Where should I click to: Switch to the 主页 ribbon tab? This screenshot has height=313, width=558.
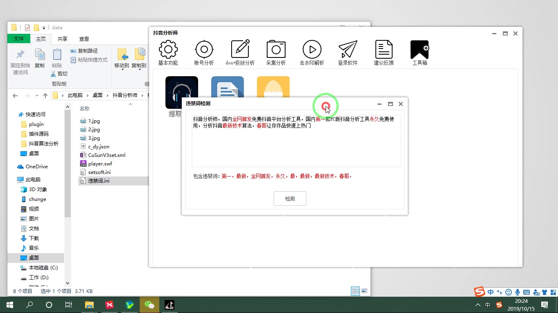tap(41, 39)
